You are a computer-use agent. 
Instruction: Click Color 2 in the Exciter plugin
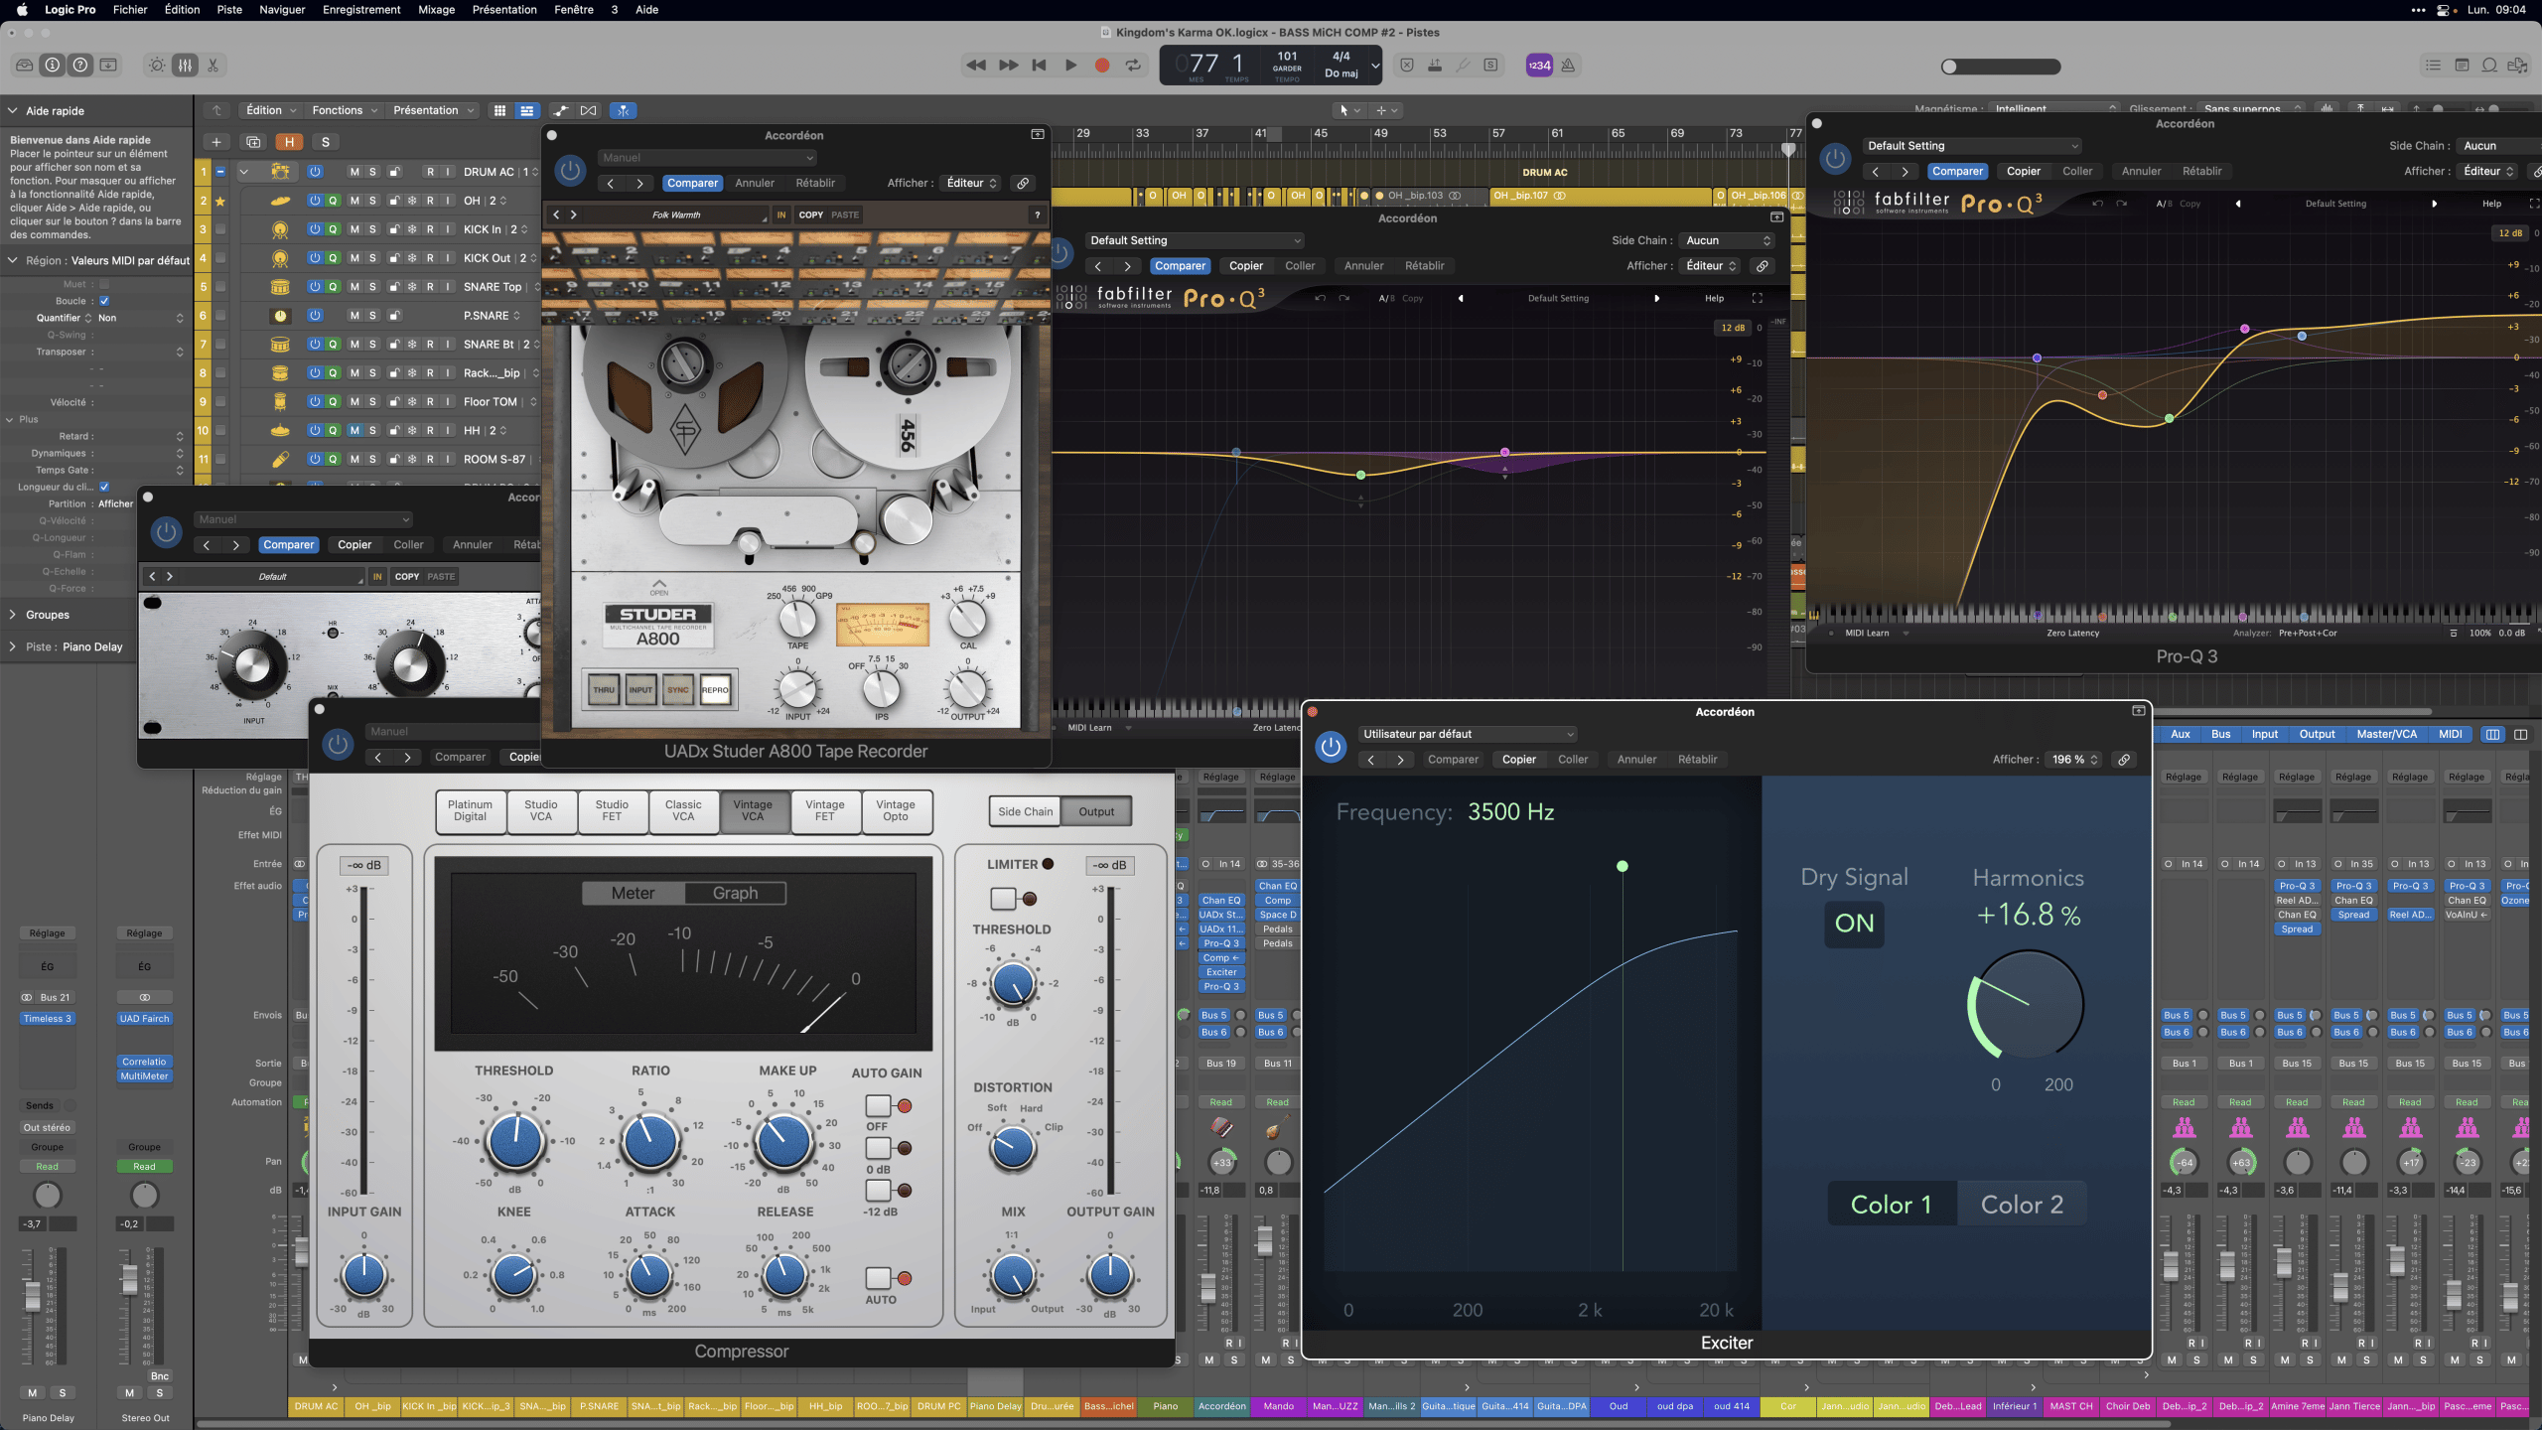[2022, 1205]
